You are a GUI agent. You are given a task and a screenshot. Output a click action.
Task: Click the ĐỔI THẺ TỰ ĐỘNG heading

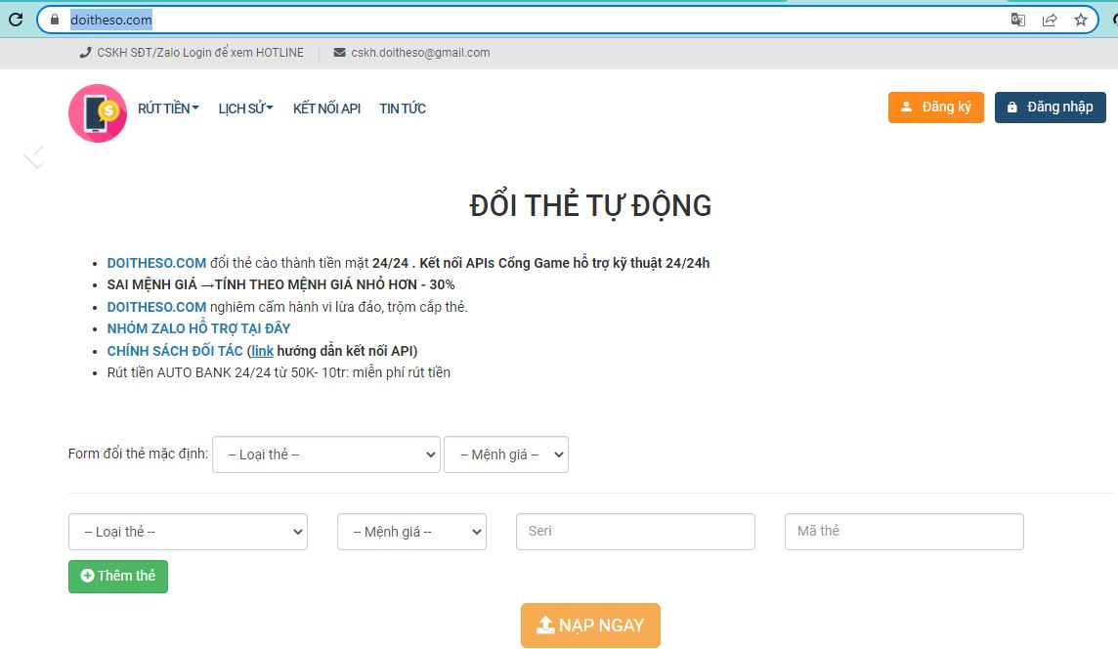[x=590, y=205]
